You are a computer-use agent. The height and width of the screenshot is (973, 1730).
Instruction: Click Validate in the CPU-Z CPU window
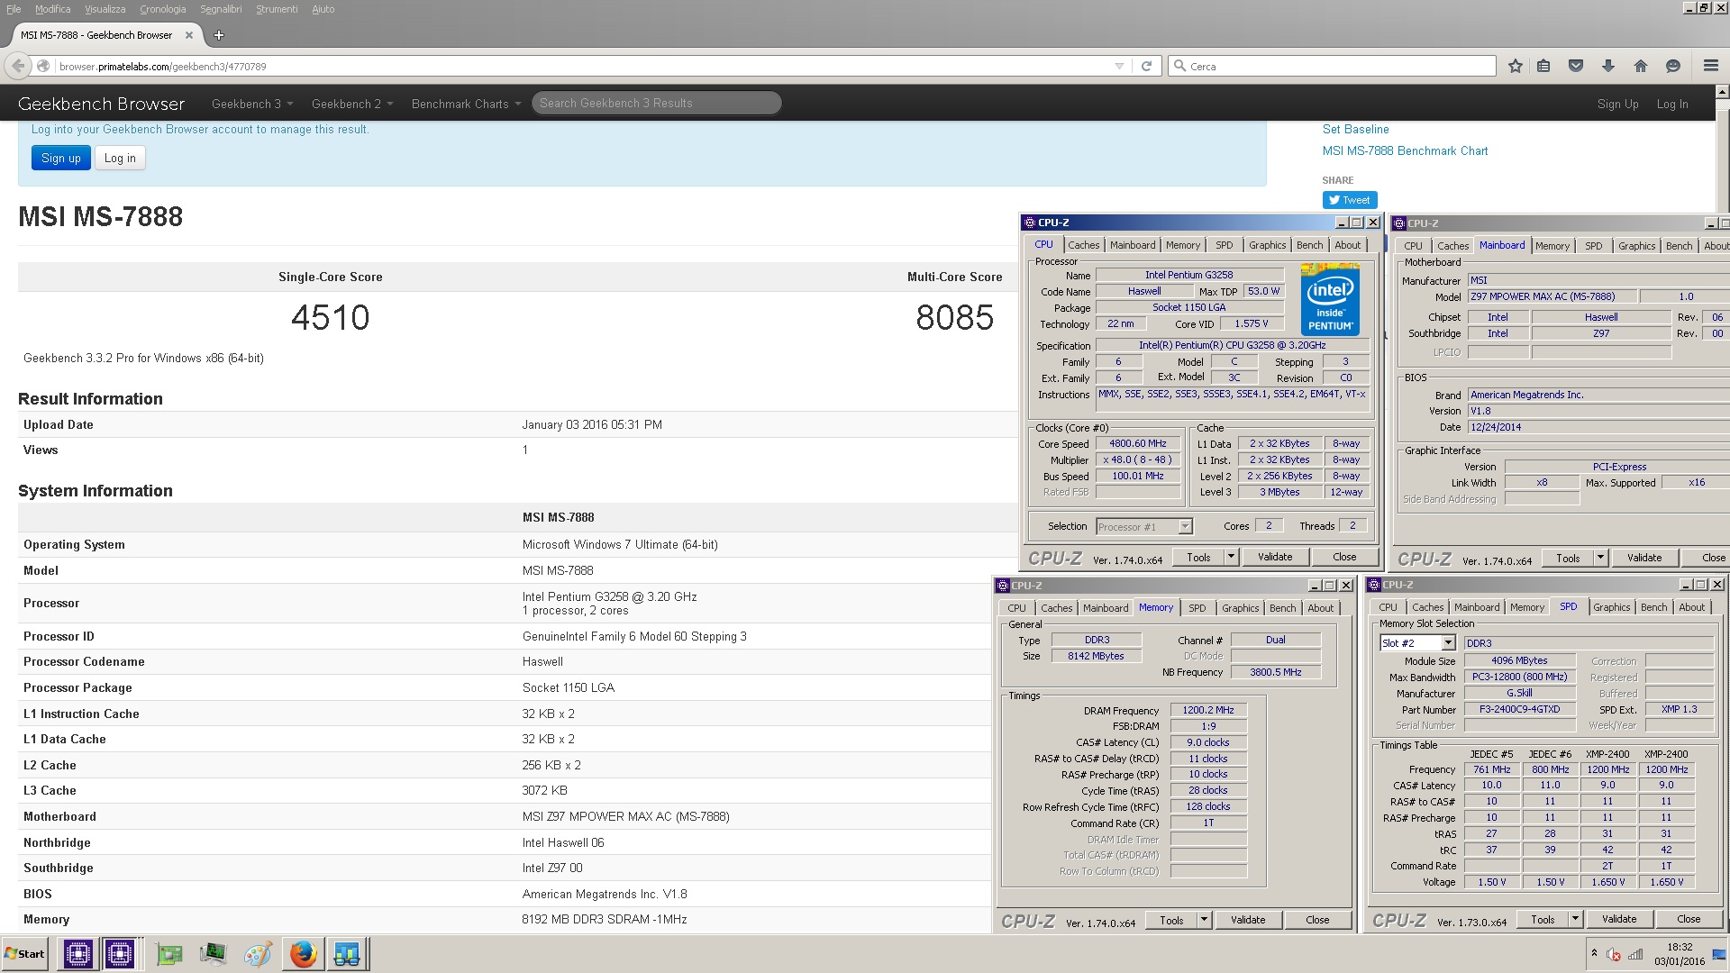(x=1274, y=557)
